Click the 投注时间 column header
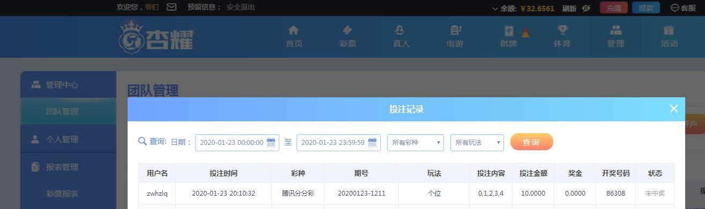This screenshot has width=705, height=209. [223, 173]
